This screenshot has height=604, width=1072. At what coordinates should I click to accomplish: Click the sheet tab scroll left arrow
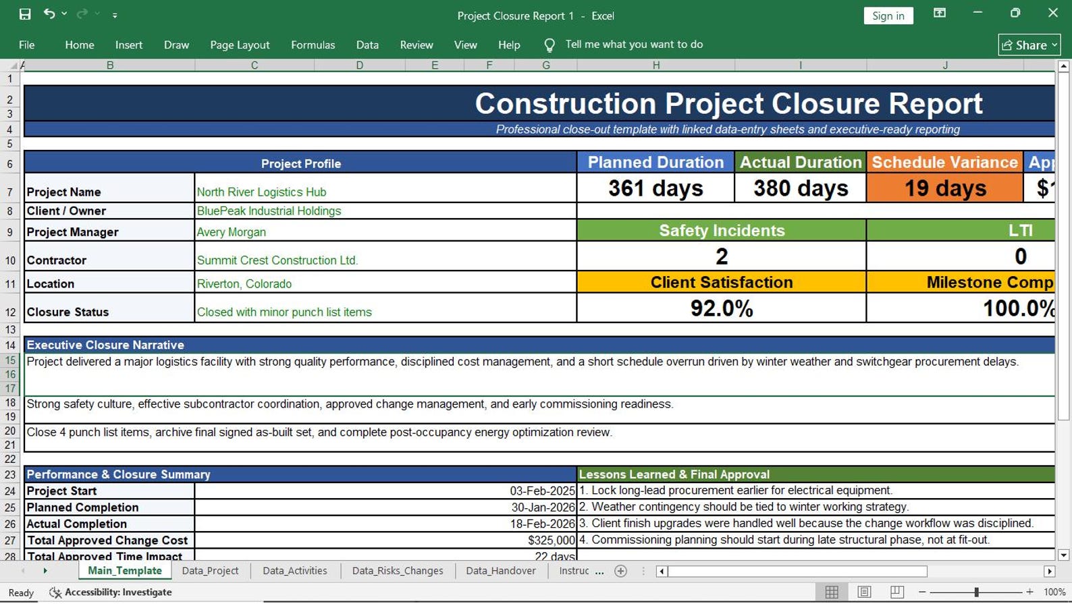point(23,571)
